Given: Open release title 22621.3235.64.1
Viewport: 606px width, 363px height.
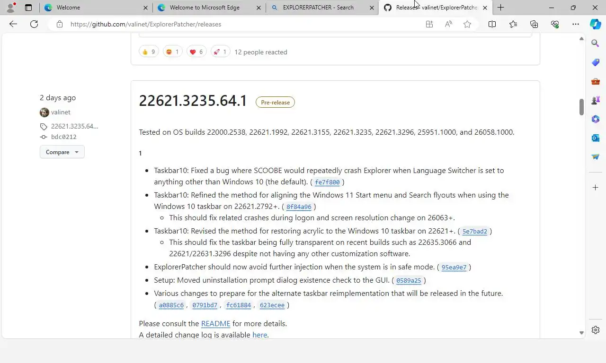Looking at the screenshot, I should click(x=193, y=101).
